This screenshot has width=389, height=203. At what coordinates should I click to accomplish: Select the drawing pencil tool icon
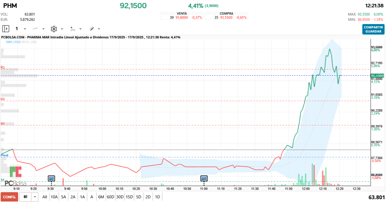pyautogui.click(x=92, y=29)
